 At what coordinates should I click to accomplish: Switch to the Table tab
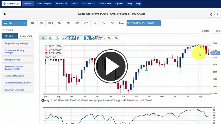click(217, 31)
